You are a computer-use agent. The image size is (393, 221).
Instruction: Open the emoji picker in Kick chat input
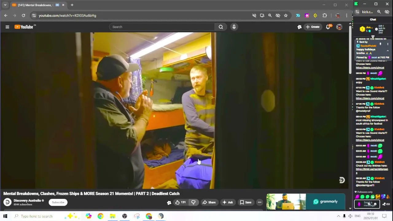click(x=375, y=204)
